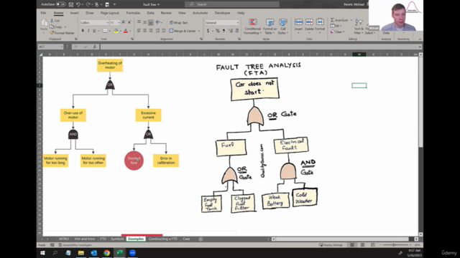Switch to the View tab

click(182, 13)
